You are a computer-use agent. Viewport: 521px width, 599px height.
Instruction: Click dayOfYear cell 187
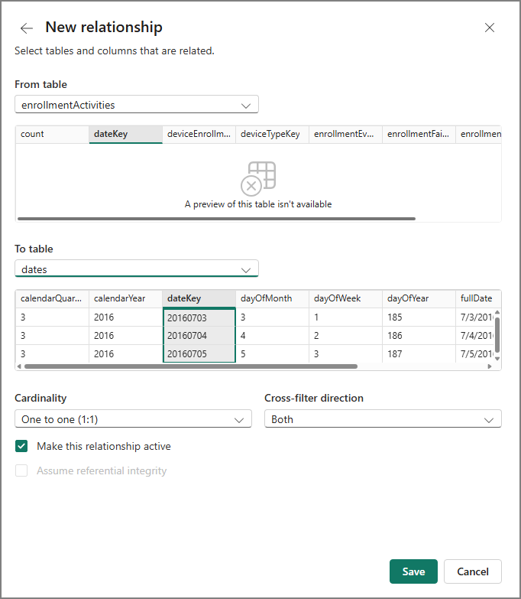pos(419,353)
